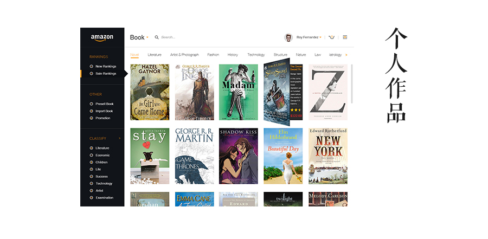488x239 pixels.
Task: Select Sale Rankings in the sidebar
Action: point(102,74)
